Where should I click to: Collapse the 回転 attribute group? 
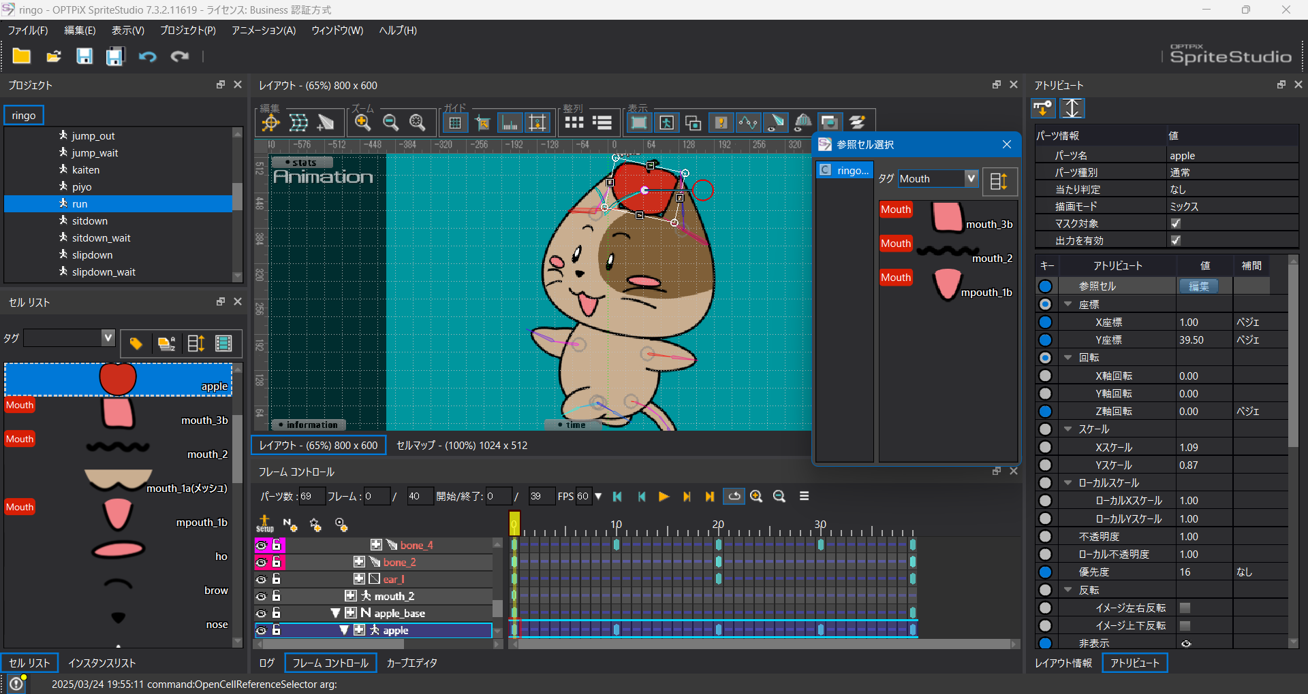1068,357
